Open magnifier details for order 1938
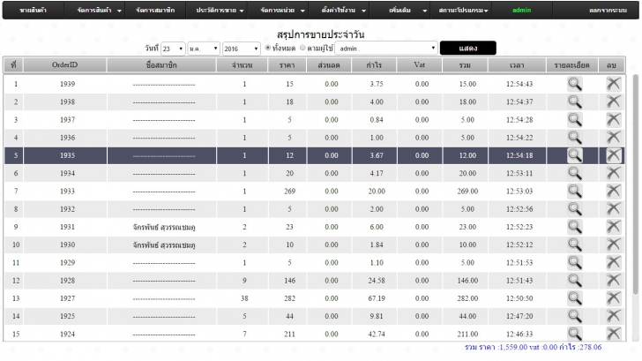This screenshot has width=642, height=361. point(574,102)
